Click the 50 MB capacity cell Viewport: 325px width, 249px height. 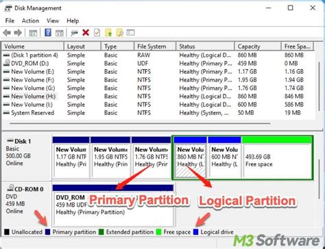pyautogui.click(x=245, y=113)
